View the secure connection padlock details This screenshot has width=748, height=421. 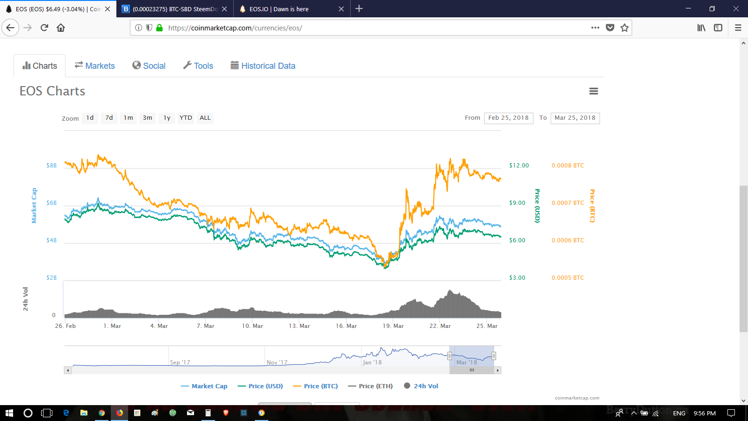[159, 28]
